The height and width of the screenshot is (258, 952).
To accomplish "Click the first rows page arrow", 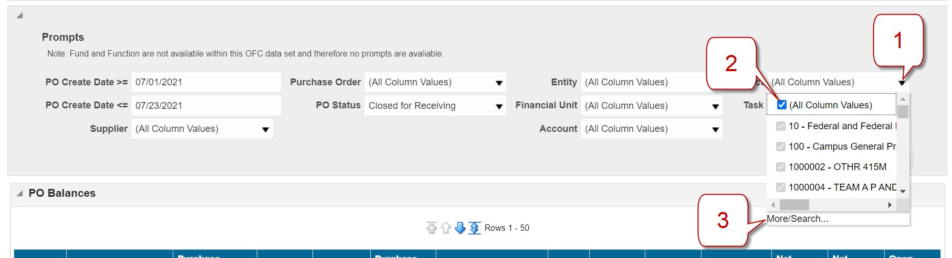I will 432,228.
